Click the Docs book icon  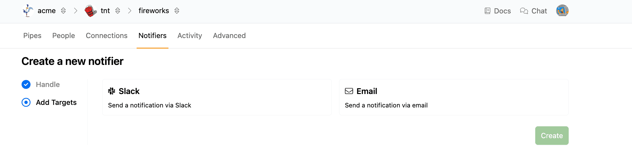pyautogui.click(x=487, y=11)
